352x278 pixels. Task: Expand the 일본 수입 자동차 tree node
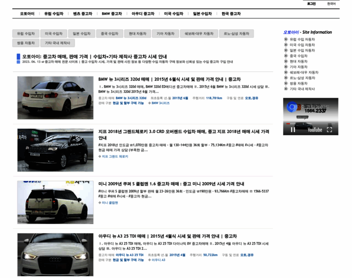[286, 51]
